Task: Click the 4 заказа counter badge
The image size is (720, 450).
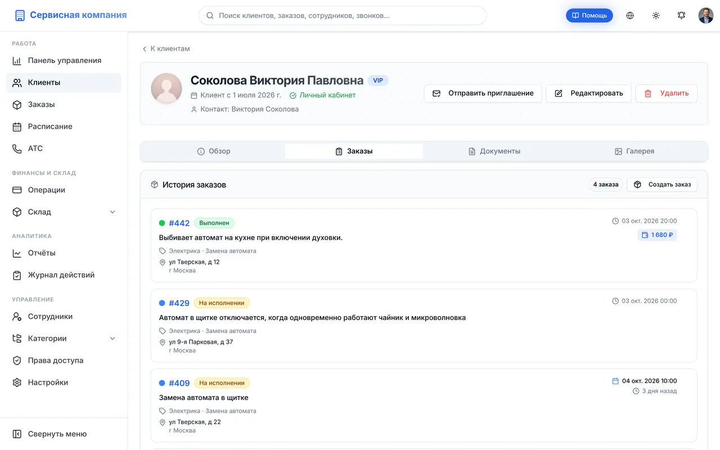Action: pyautogui.click(x=606, y=184)
